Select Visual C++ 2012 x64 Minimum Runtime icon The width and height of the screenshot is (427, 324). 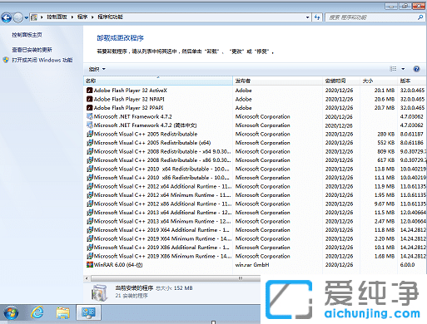(90, 195)
